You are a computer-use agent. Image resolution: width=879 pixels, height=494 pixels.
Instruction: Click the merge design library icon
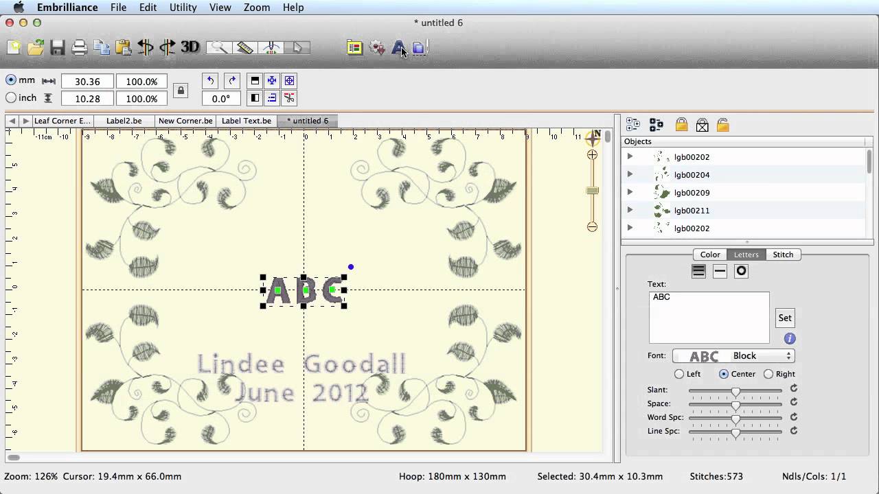(354, 47)
